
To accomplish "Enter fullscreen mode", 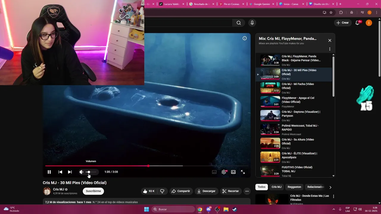I will click(x=243, y=172).
